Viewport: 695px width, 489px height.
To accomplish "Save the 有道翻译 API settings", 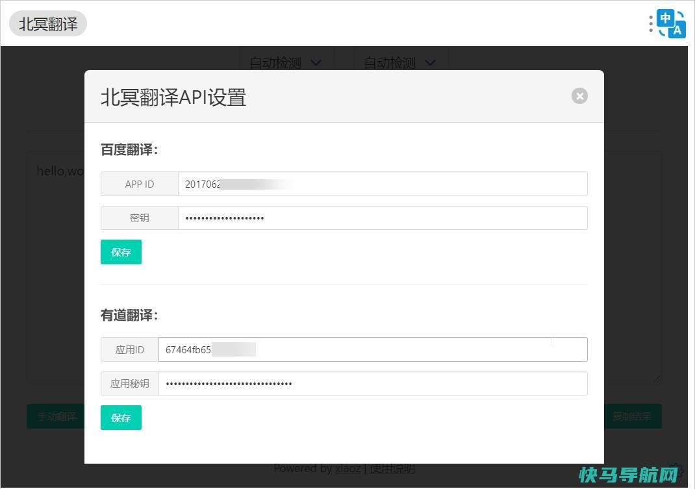I will point(121,418).
